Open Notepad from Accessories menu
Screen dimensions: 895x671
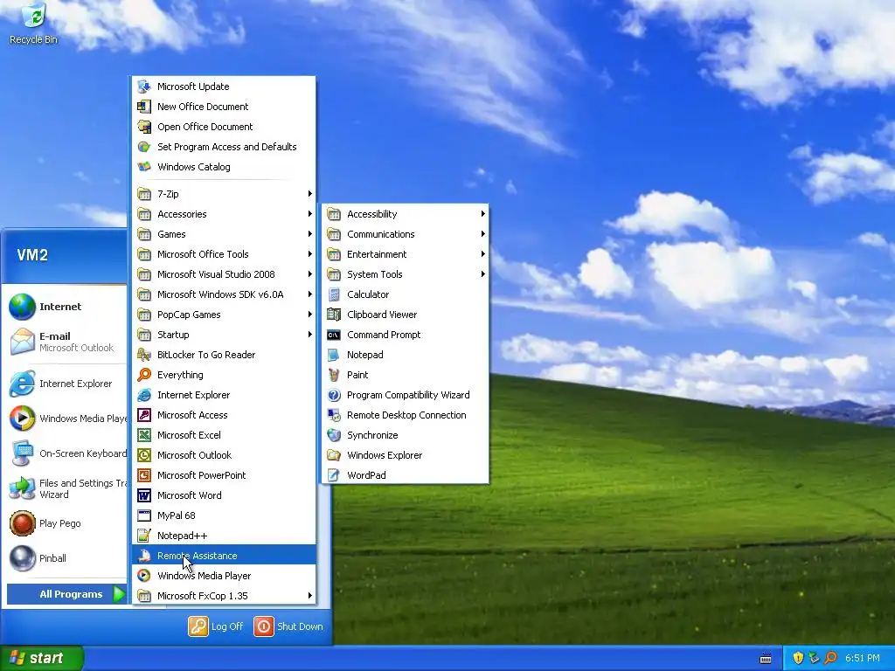click(406, 355)
